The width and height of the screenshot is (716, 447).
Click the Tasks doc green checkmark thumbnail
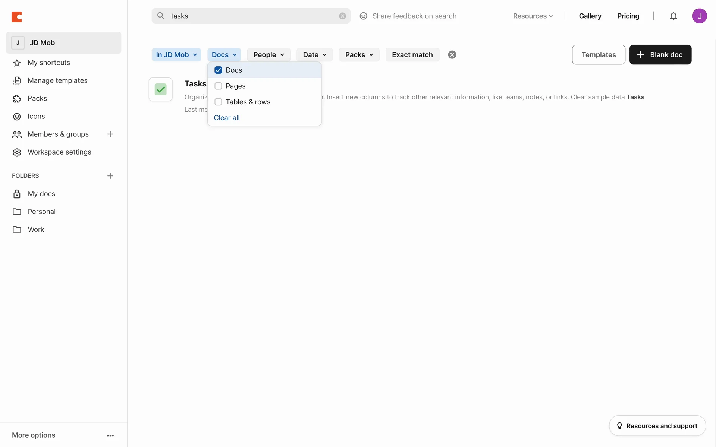coord(161,89)
